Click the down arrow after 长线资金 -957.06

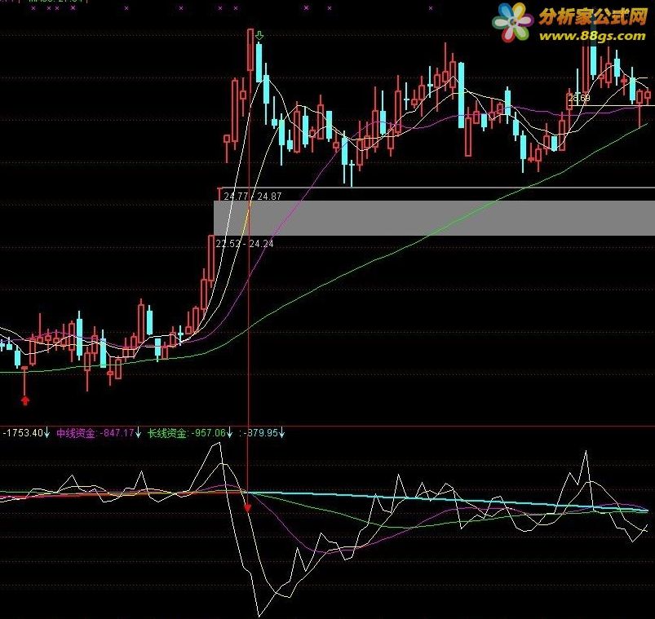click(x=230, y=433)
